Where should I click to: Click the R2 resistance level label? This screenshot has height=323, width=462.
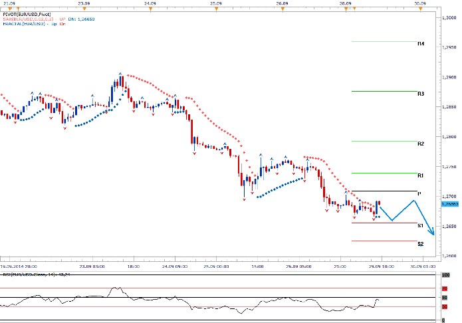click(421, 144)
